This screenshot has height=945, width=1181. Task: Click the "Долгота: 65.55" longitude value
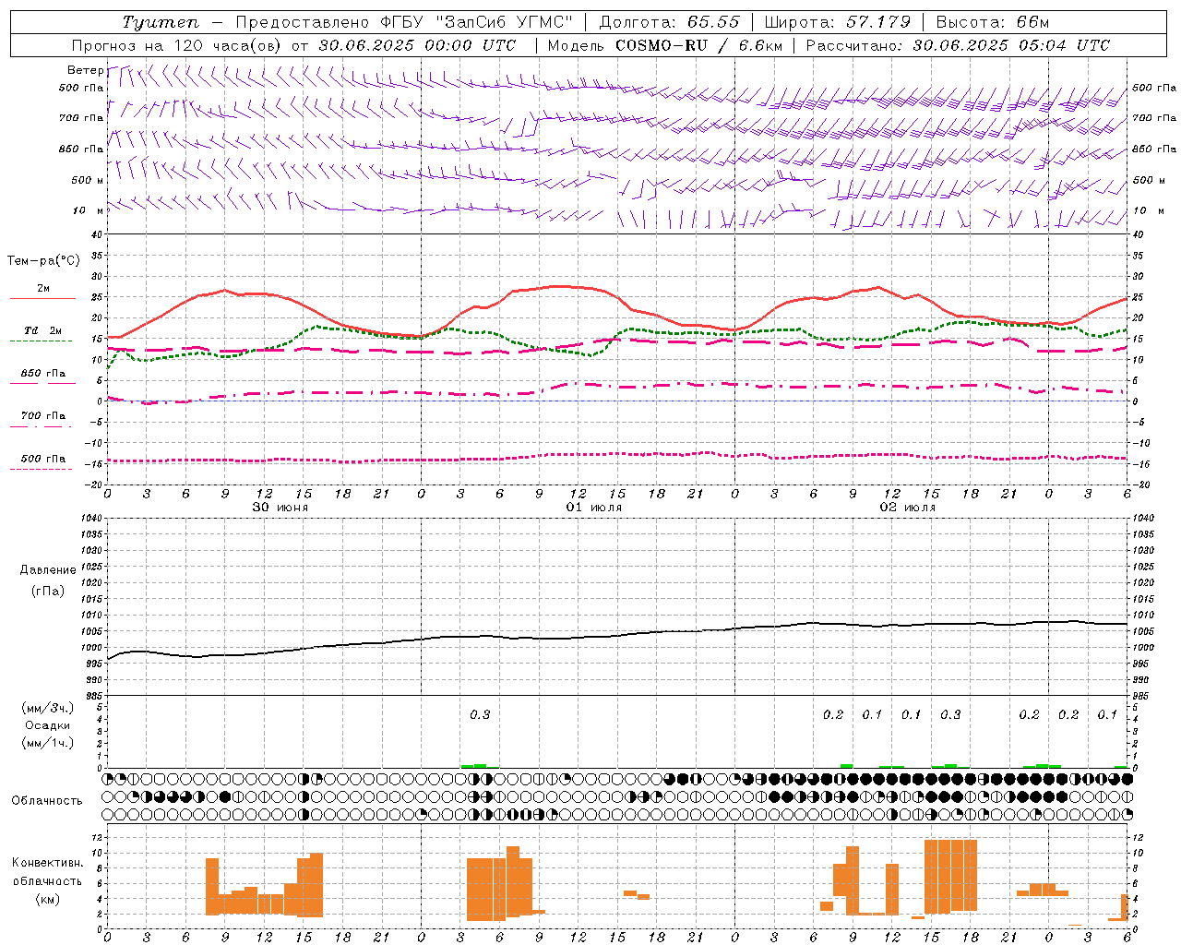coord(669,22)
